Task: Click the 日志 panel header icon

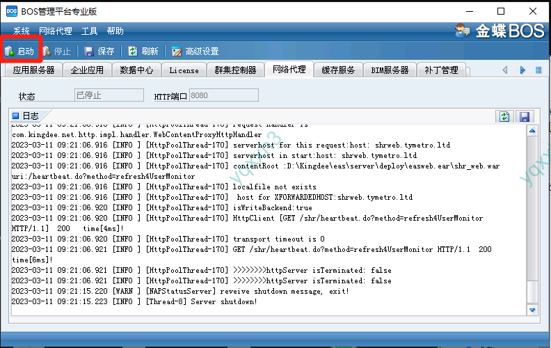Action: pos(15,116)
